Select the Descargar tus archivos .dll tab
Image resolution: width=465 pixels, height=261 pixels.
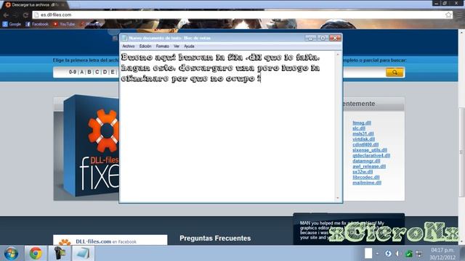tap(34, 5)
